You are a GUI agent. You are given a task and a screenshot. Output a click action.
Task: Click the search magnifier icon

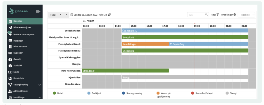[206, 15]
